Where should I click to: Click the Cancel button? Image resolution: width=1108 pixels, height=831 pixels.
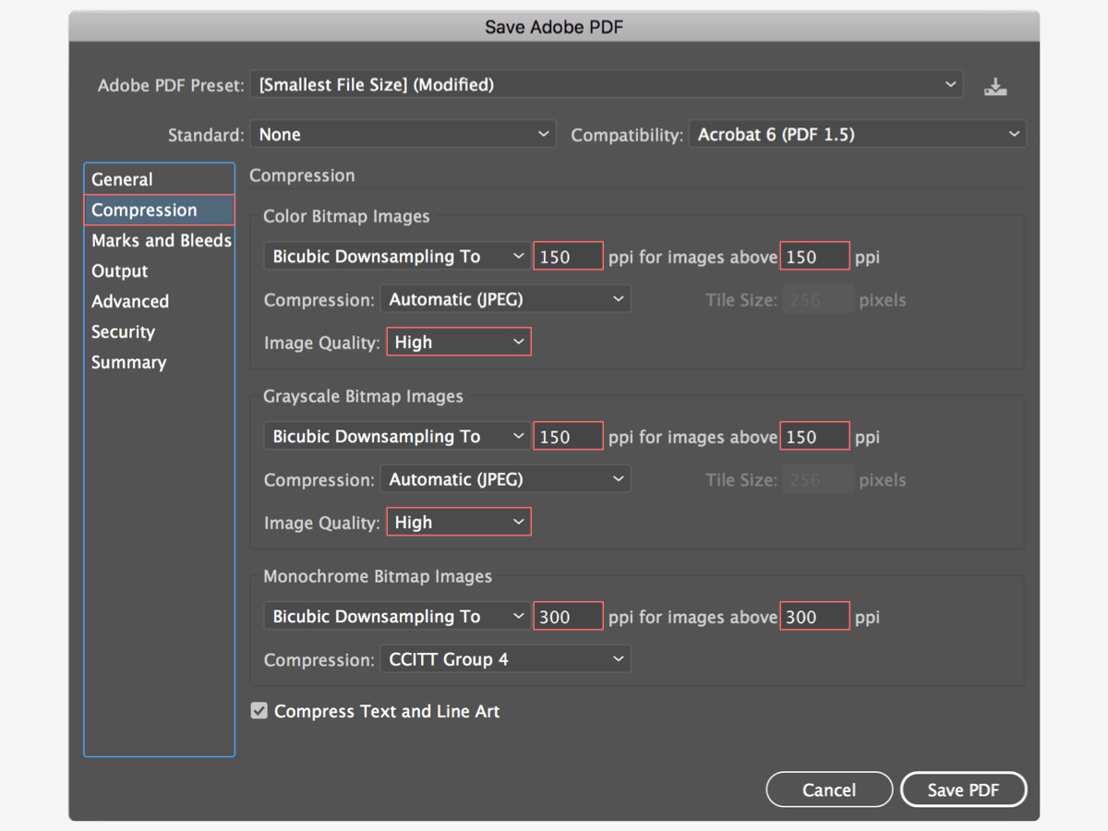pyautogui.click(x=828, y=789)
